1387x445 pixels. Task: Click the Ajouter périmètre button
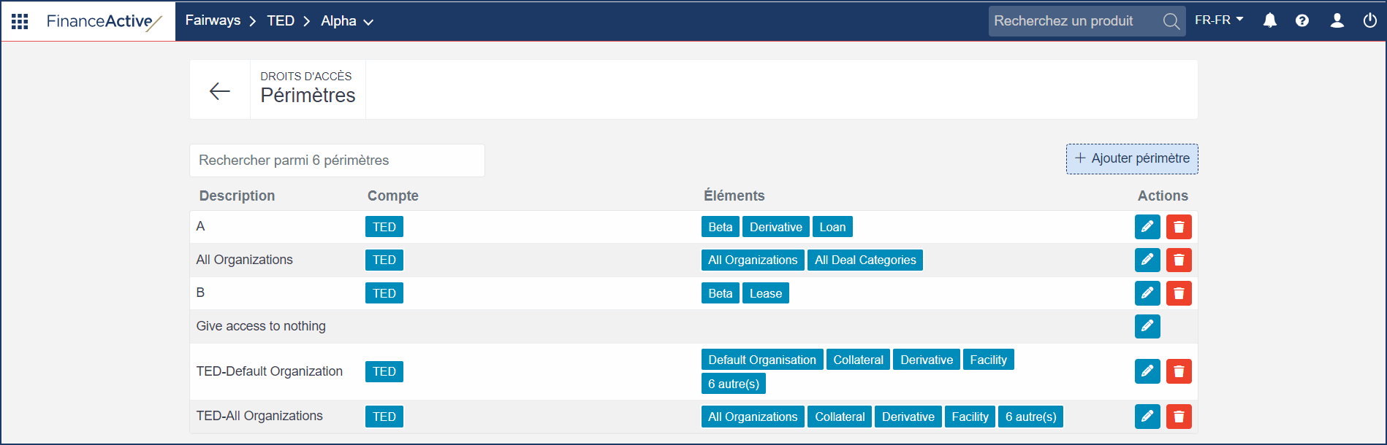(1132, 159)
